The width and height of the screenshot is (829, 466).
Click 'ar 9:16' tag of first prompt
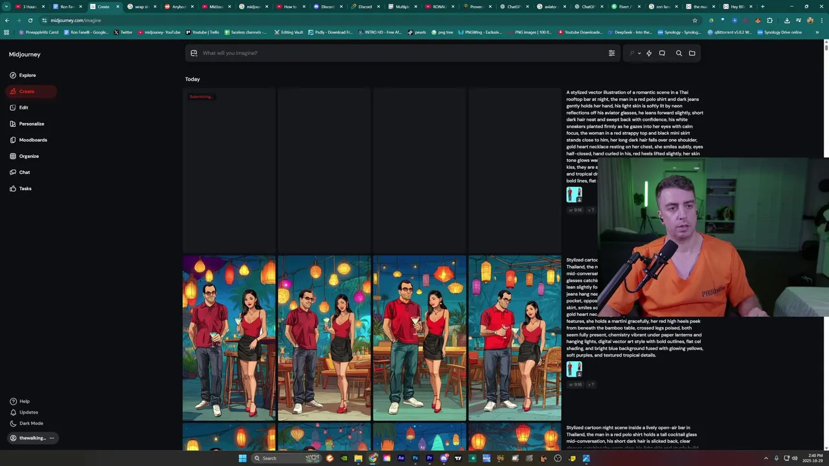click(x=575, y=210)
